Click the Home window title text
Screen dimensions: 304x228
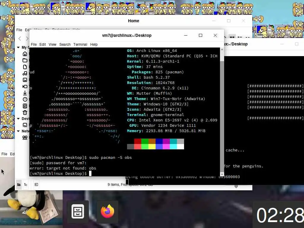coord(133,21)
